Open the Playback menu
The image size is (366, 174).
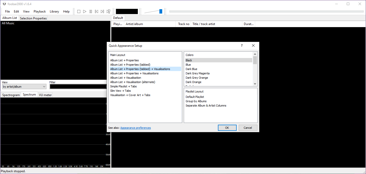coord(40,11)
